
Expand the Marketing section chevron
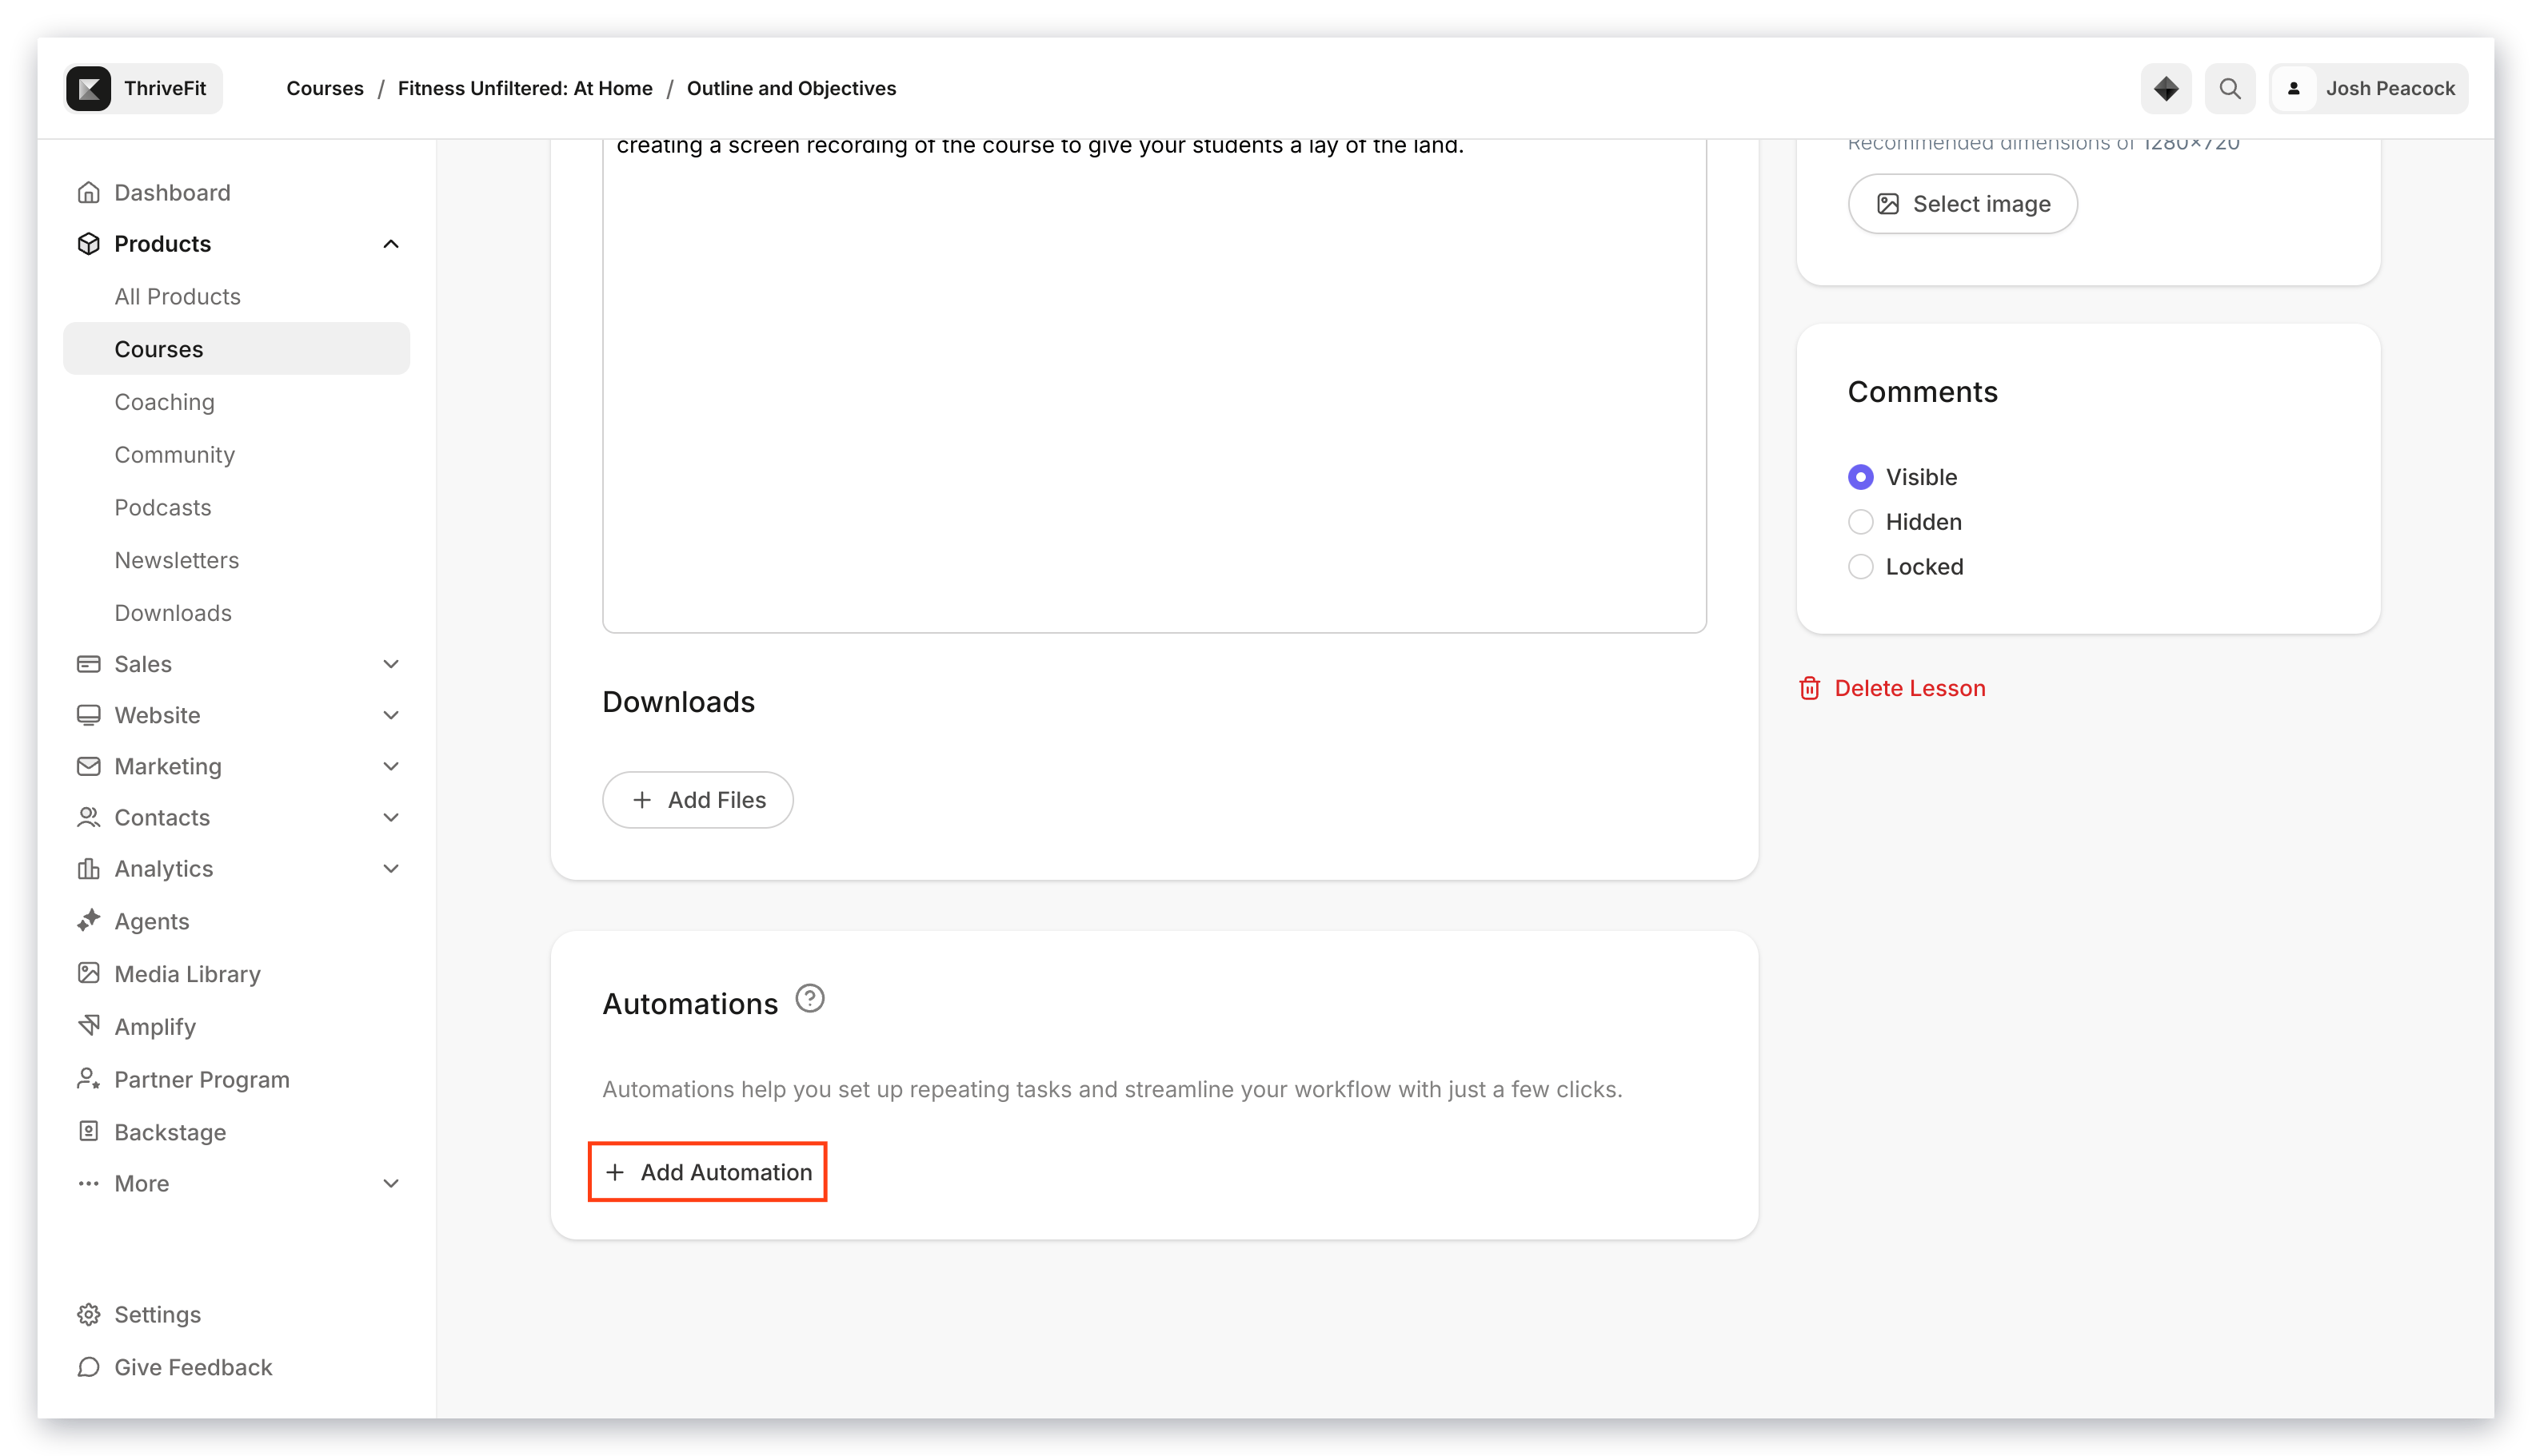pos(391,766)
